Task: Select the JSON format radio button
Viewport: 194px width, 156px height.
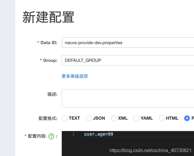Action: coord(89,118)
